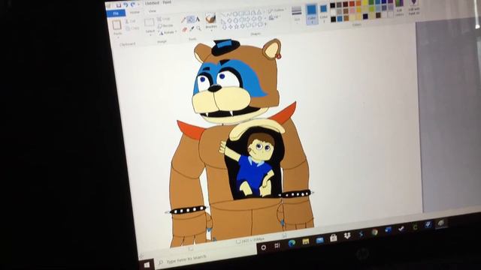481x270 pixels.
Task: Open File Explorer from the taskbar
Action: (306, 241)
